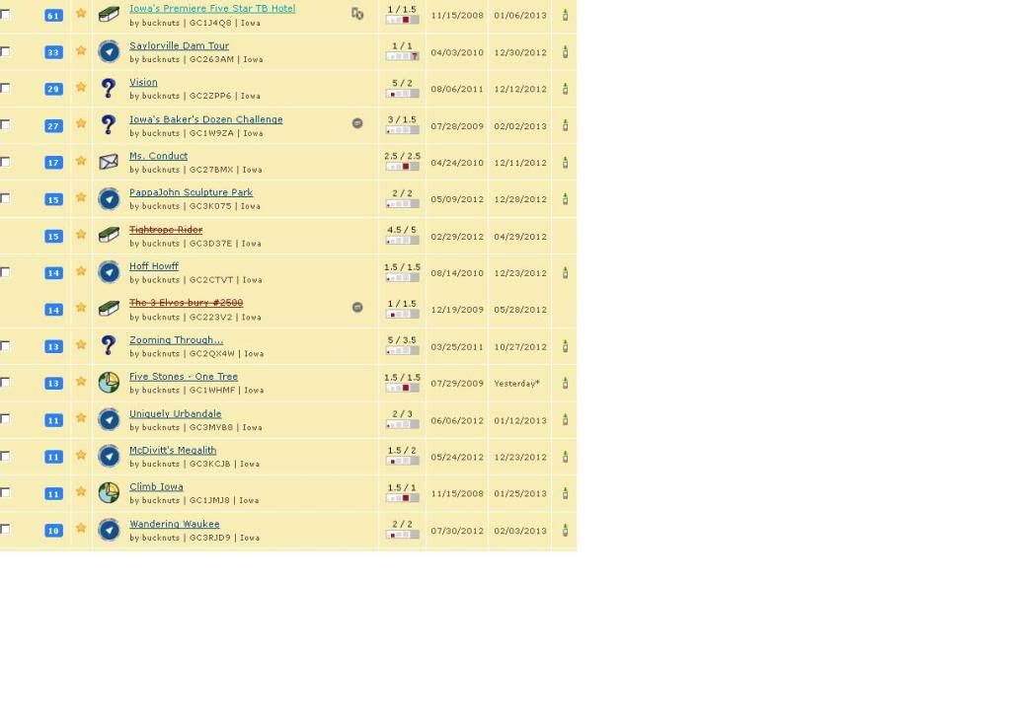The height and width of the screenshot is (727, 1011).
Task: Click premium-only icon for Iowa's Baker's Dozen Challenge
Action: (x=357, y=123)
